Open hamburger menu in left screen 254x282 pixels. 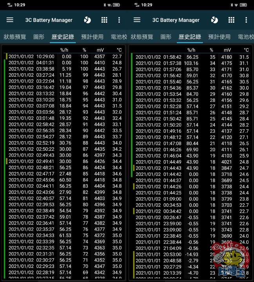[10, 20]
